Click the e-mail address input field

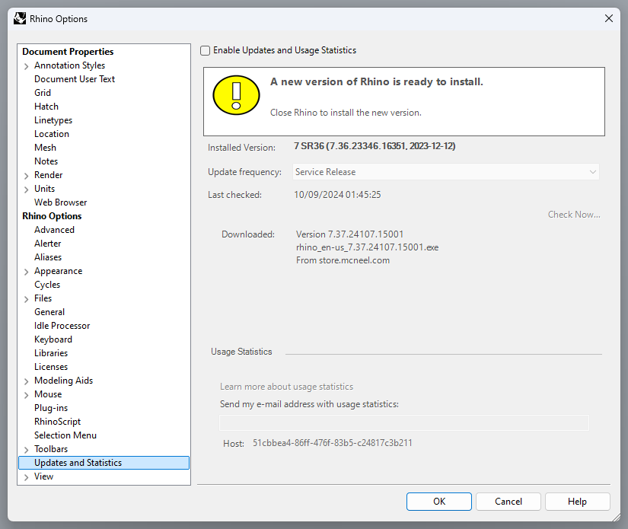pyautogui.click(x=404, y=422)
